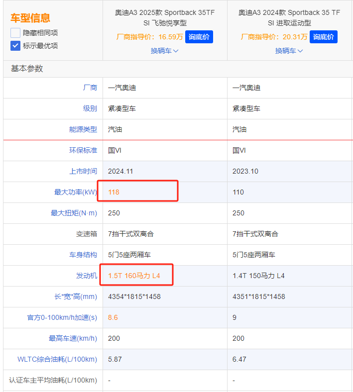This screenshot has width=353, height=392.
Task: Select the 110 power value
Action: 238,192
